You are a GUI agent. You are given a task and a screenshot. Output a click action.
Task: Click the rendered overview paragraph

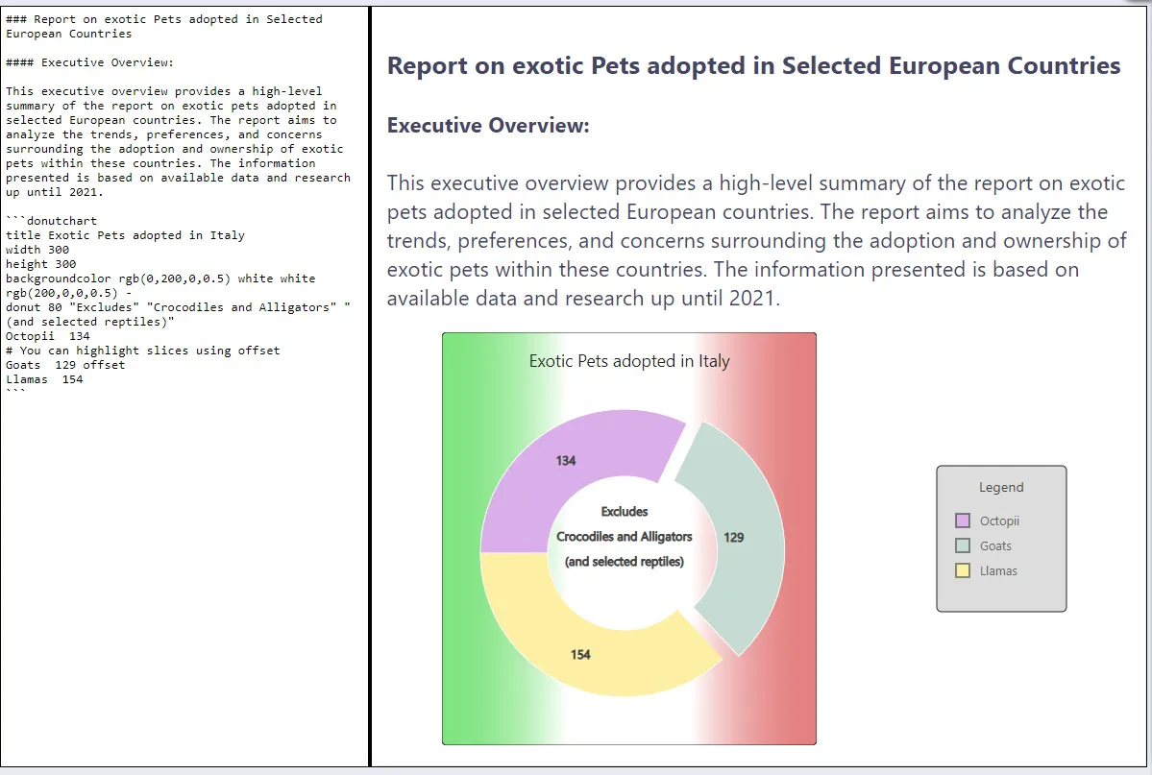point(757,240)
